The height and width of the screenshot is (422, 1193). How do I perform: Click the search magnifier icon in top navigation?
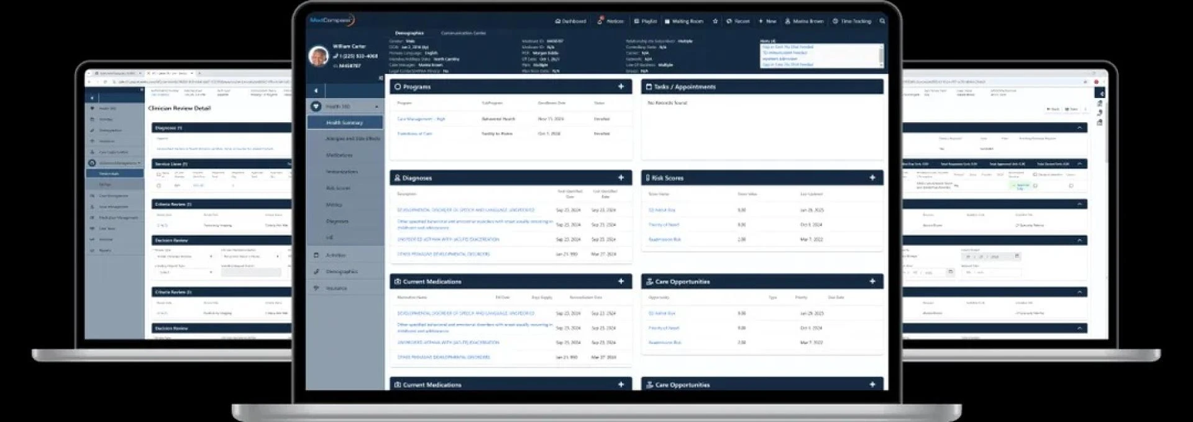[882, 21]
